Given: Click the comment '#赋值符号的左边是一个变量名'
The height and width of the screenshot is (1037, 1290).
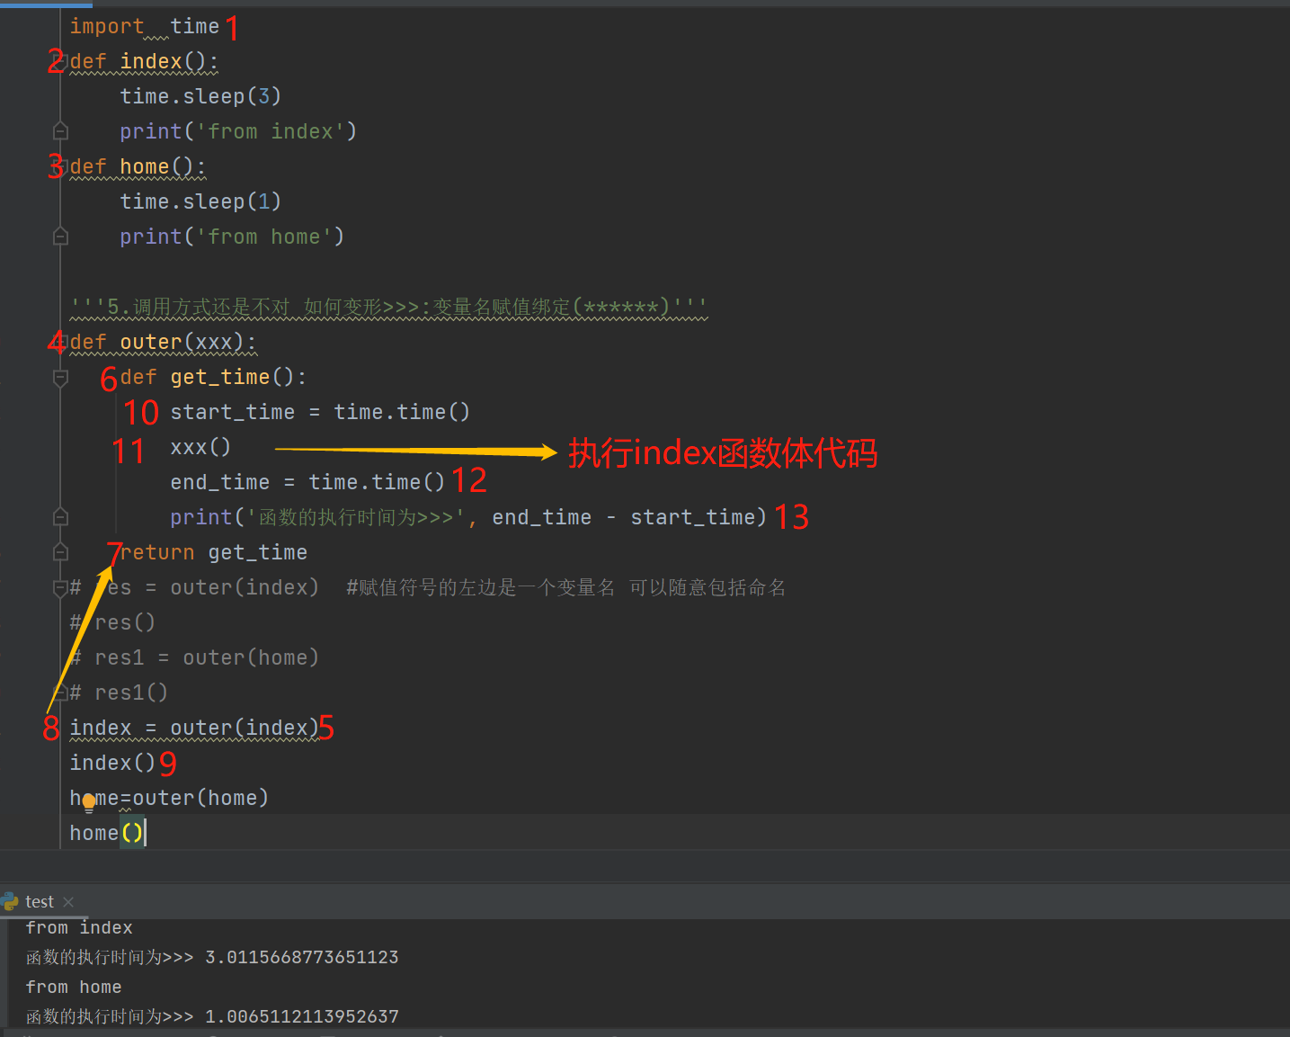Looking at the screenshot, I should pos(481,587).
